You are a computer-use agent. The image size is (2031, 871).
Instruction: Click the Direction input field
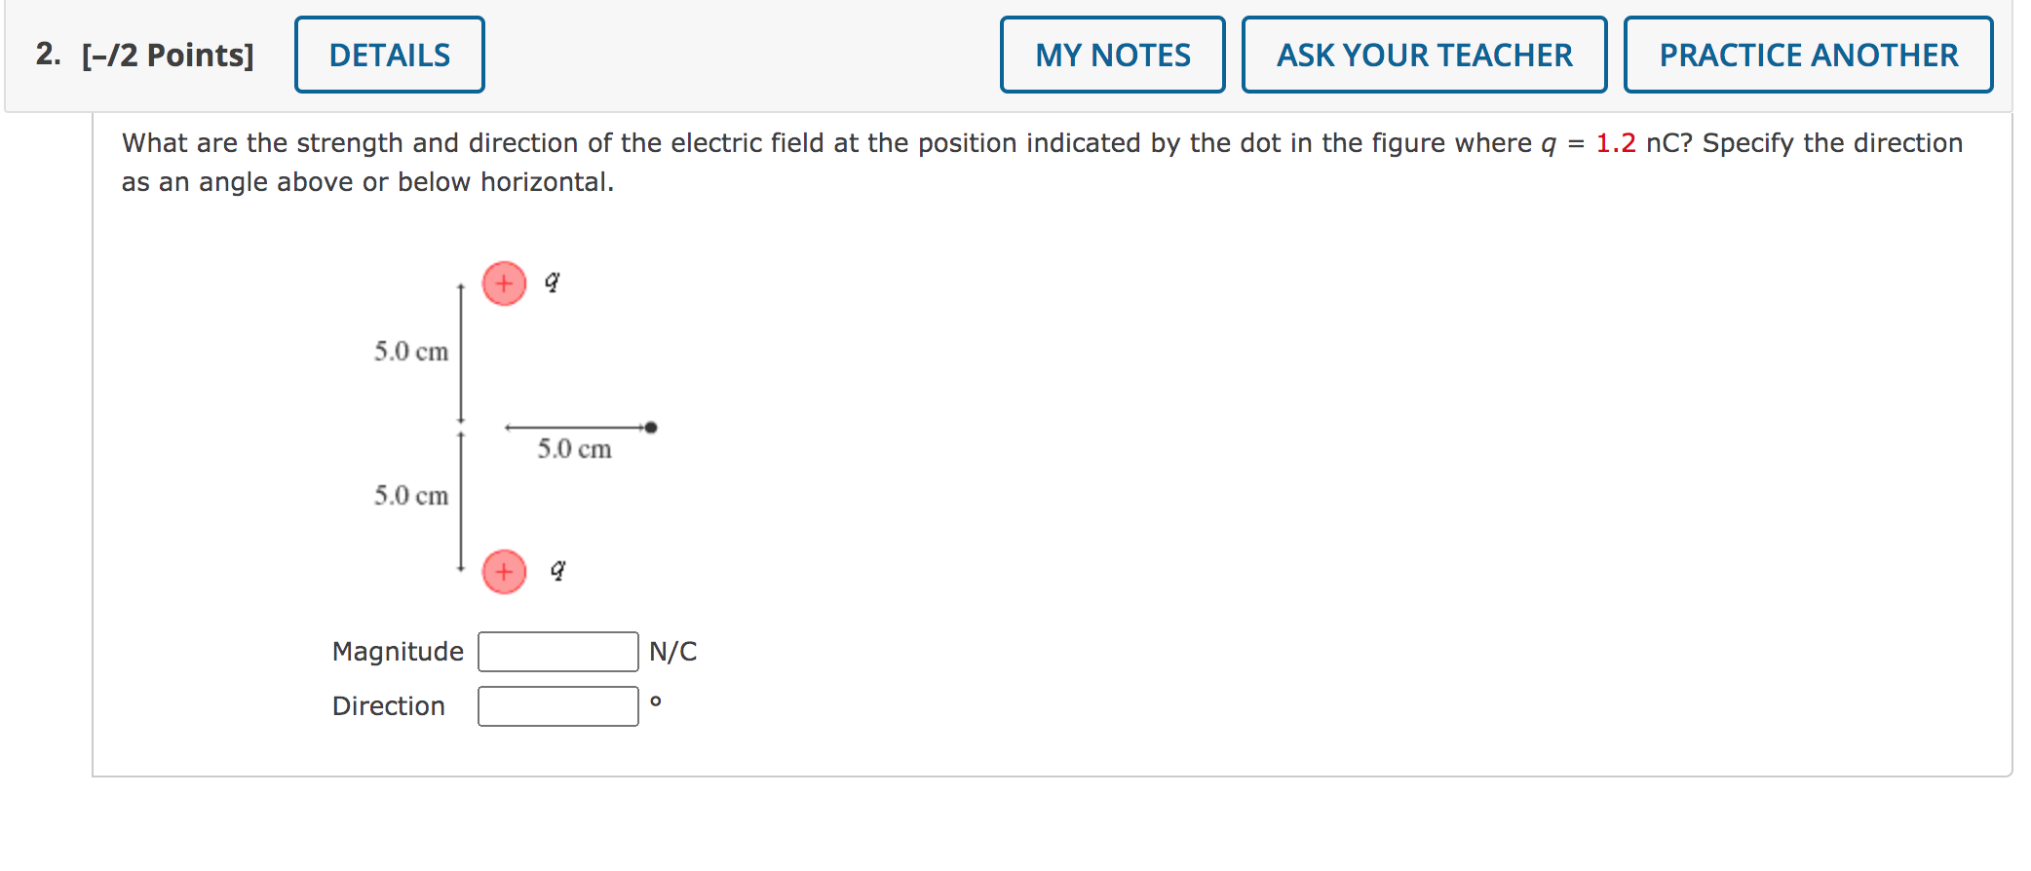pyautogui.click(x=556, y=704)
